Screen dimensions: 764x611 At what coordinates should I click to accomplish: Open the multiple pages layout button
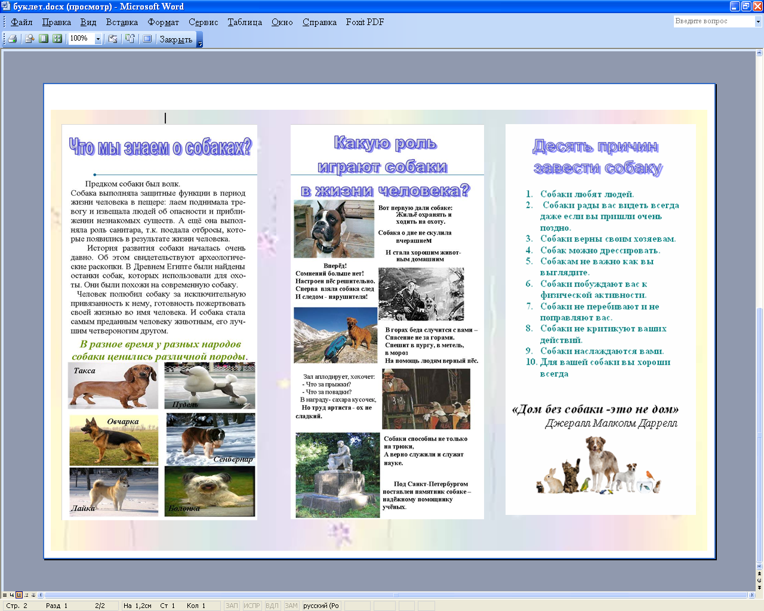(57, 39)
